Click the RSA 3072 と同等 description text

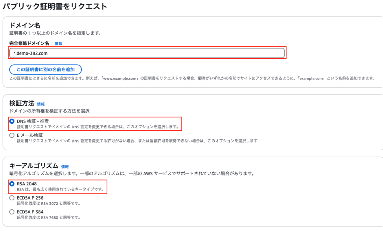click(49, 203)
